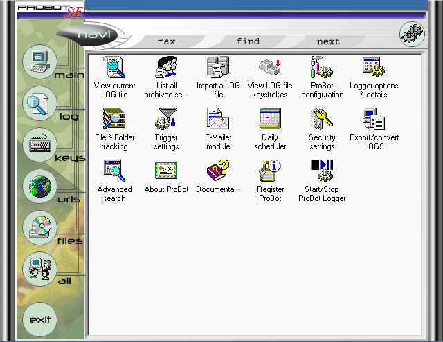Open Security settings keys icon
Screen dimensions: 443x342
coord(322,119)
